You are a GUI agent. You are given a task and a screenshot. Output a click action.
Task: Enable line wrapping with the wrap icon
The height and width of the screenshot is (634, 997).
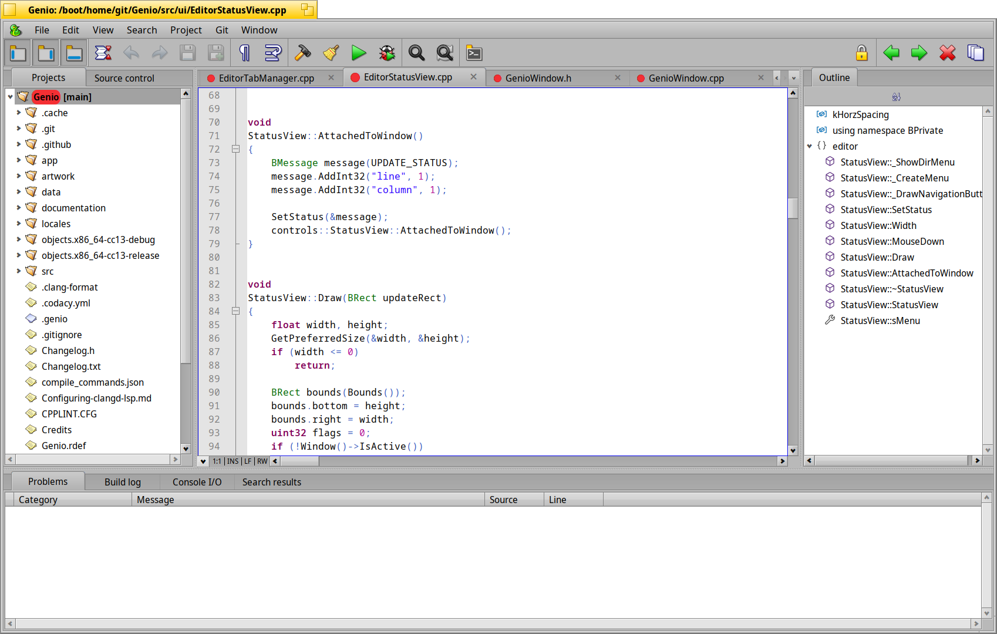point(272,53)
